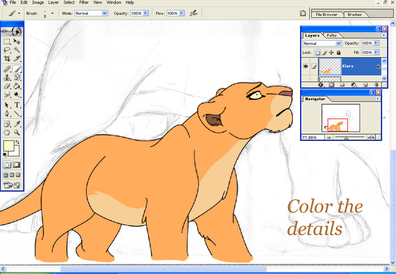The image size is (396, 274).
Task: Switch to the Paths tab
Action: [331, 35]
